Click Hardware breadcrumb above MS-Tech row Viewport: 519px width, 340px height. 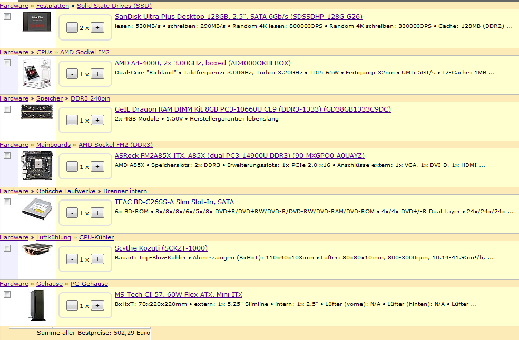[x=14, y=284]
